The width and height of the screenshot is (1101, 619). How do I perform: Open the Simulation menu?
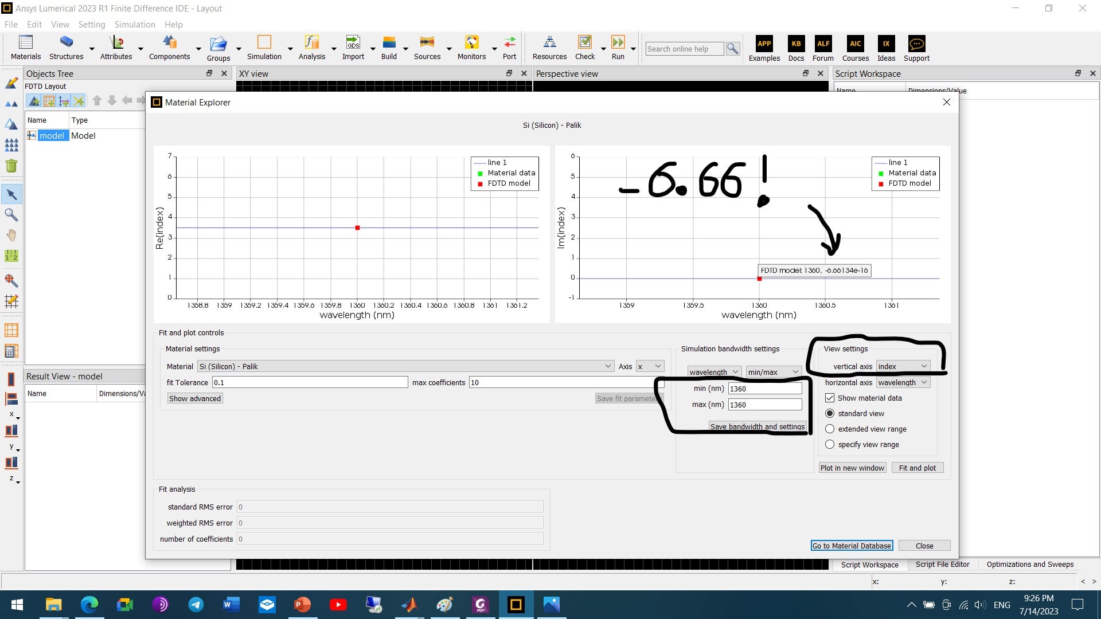(134, 24)
